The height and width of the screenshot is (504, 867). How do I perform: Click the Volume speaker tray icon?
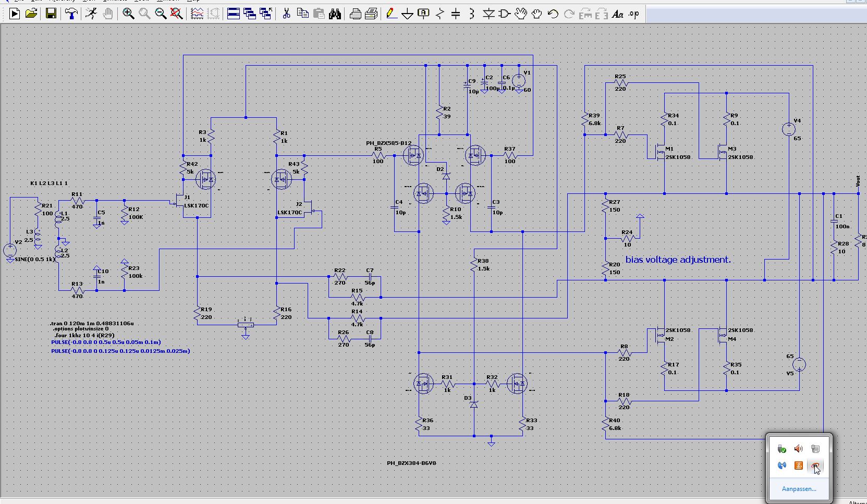coord(798,449)
